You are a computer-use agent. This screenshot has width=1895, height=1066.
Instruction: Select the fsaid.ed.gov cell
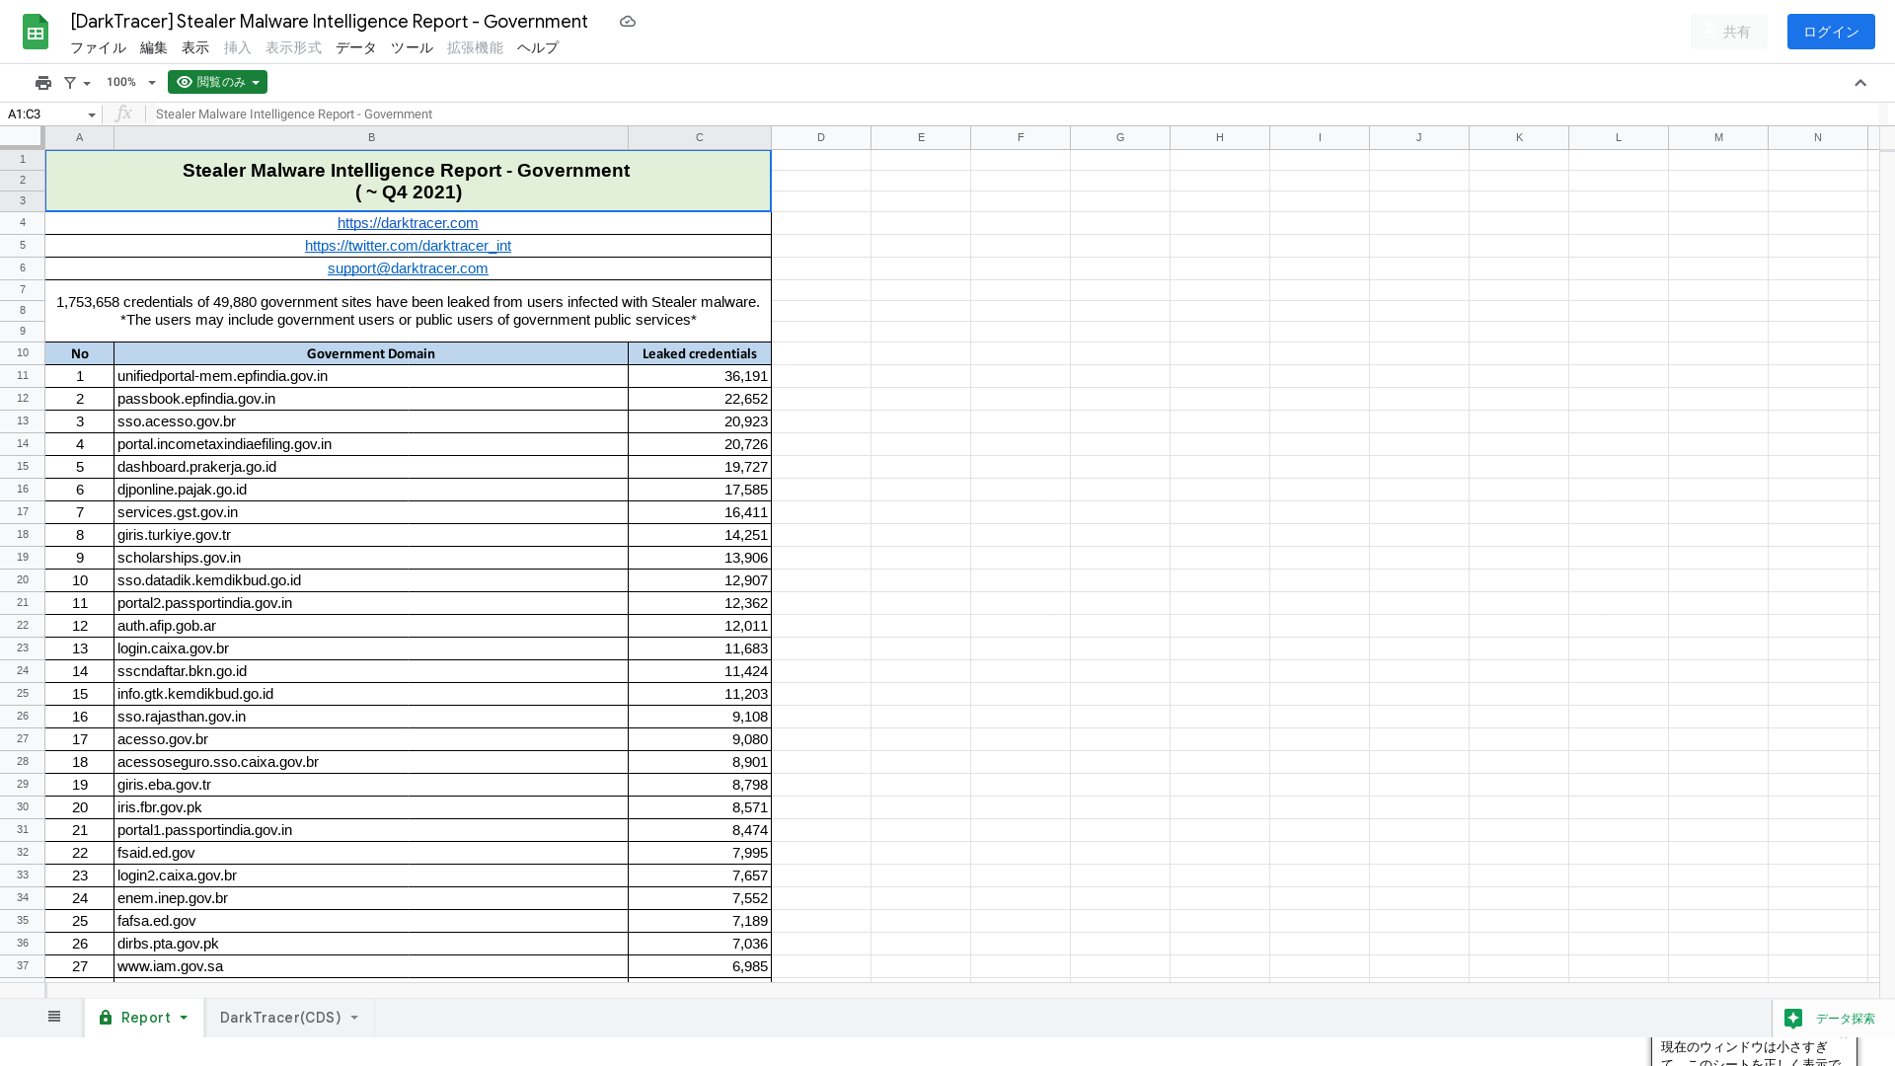(371, 853)
